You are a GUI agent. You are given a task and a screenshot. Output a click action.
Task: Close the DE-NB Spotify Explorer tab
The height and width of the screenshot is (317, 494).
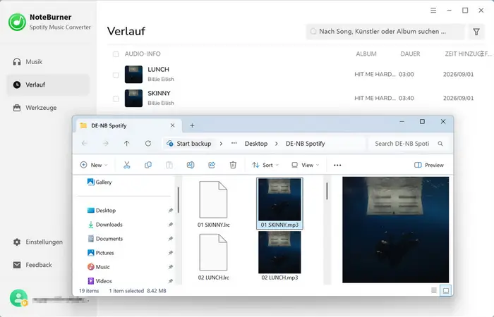[172, 125]
